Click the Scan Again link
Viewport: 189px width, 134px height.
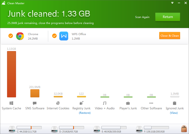coord(142,17)
